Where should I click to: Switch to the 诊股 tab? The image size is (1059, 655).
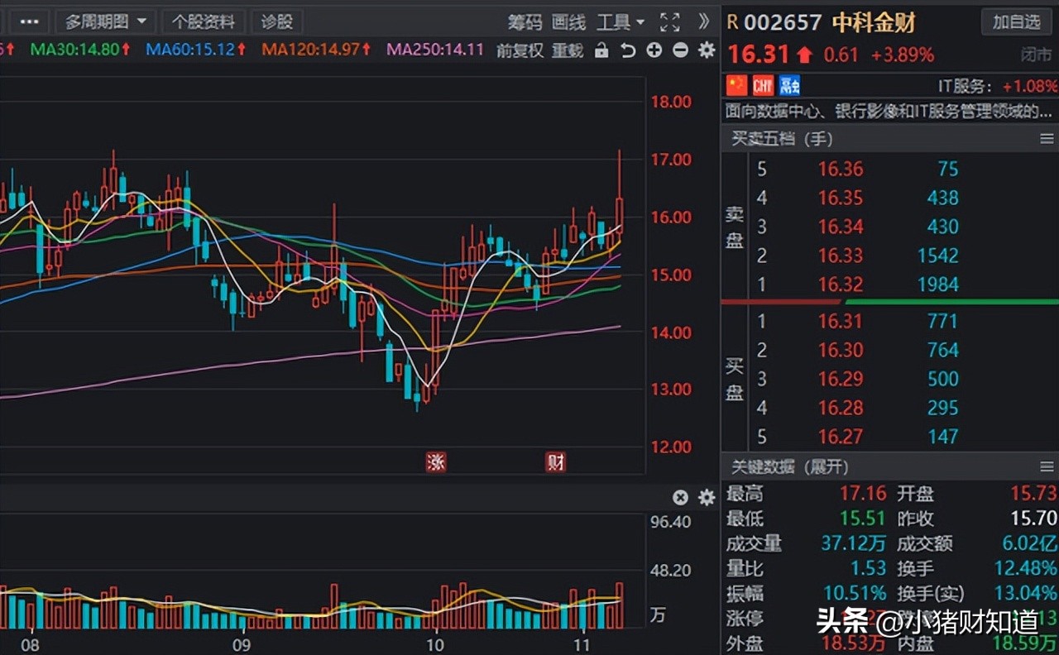pyautogui.click(x=276, y=22)
